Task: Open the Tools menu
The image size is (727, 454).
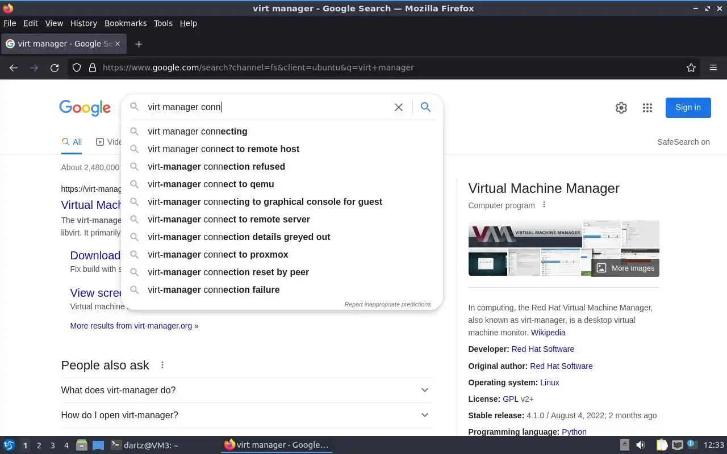Action: (163, 23)
